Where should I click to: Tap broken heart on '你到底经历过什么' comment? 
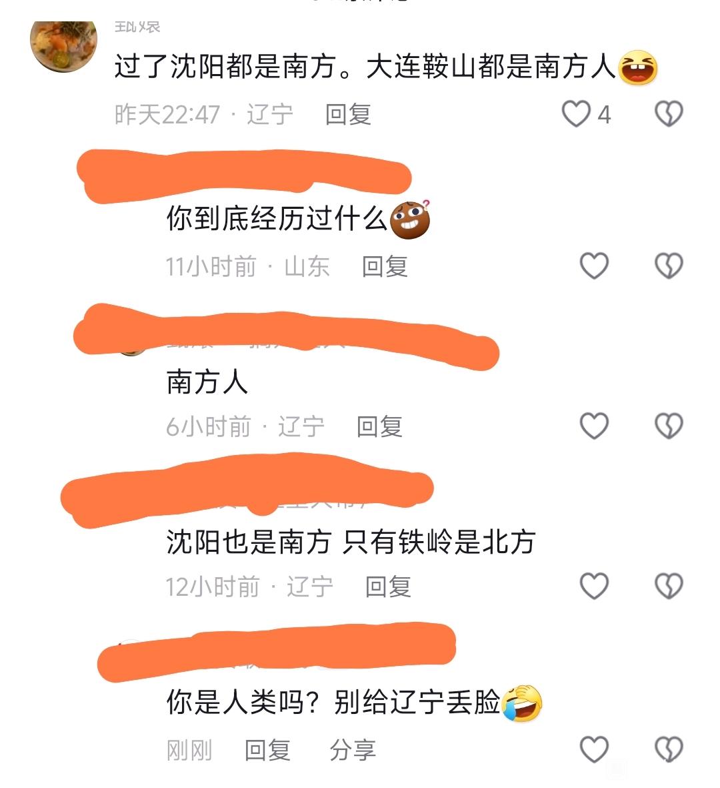[669, 266]
